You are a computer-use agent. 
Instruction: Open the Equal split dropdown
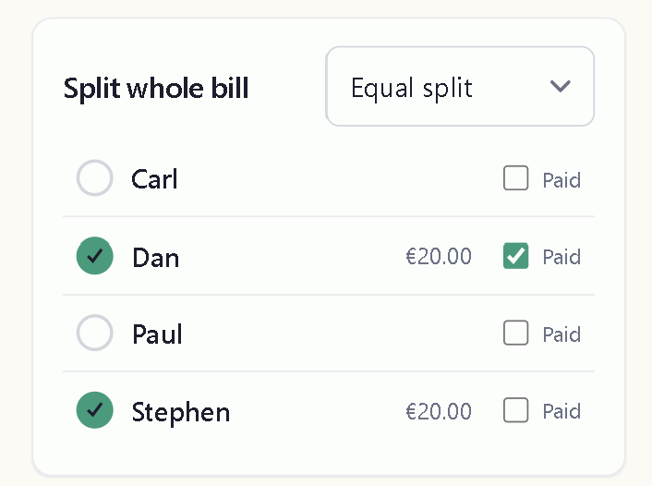tap(460, 86)
